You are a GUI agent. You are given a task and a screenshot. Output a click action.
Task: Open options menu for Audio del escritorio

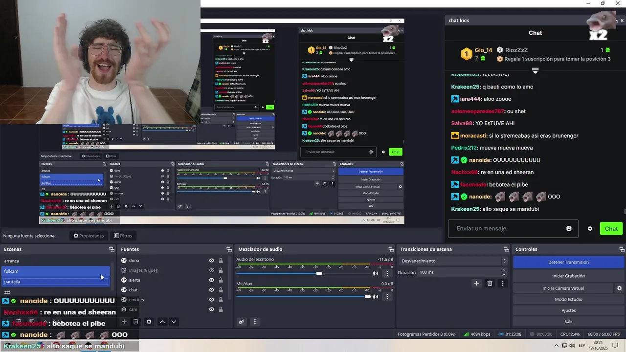click(387, 273)
